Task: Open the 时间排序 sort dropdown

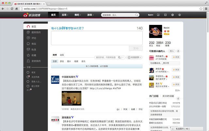Action: [134, 58]
